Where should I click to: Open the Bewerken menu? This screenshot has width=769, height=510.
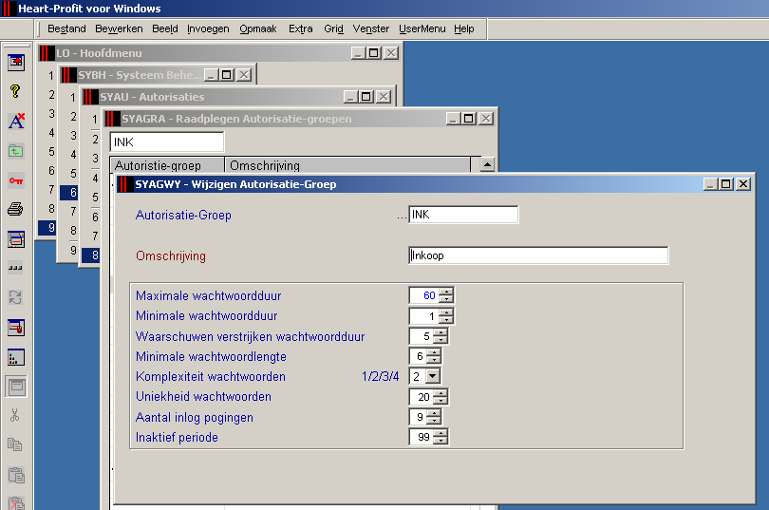point(119,28)
